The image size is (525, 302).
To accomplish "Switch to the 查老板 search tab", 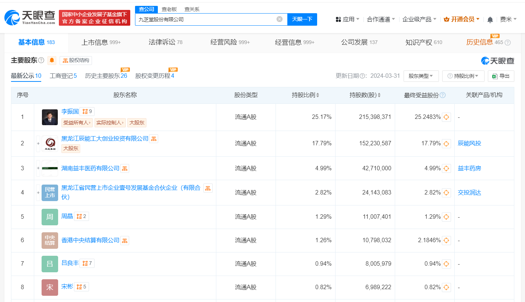I will 170,9.
